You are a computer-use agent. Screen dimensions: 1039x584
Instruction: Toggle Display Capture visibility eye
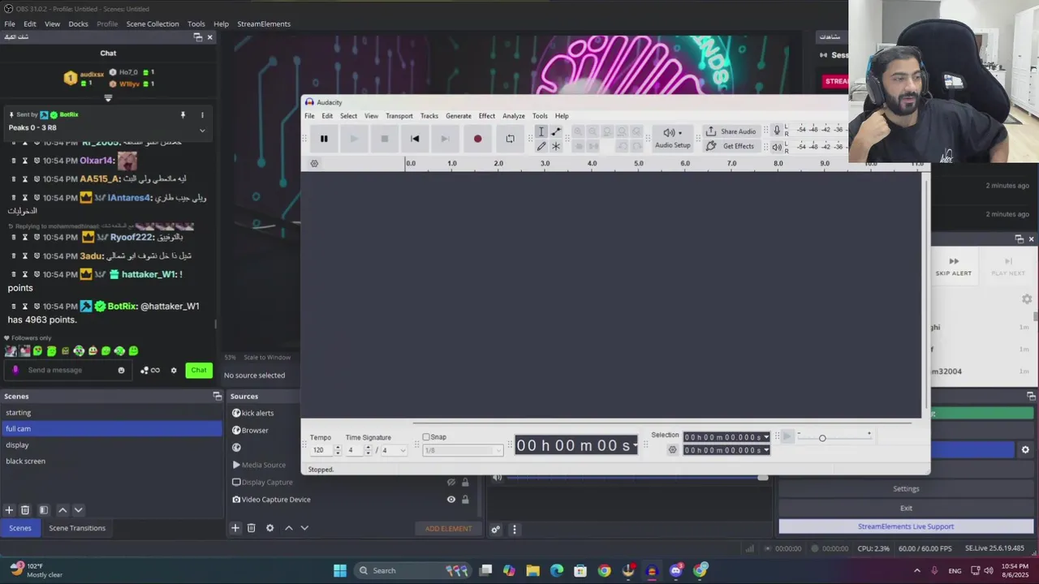coord(451,482)
